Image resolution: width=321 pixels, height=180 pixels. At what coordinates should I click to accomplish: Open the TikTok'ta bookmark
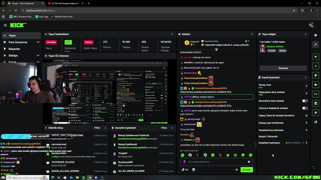click(x=62, y=17)
